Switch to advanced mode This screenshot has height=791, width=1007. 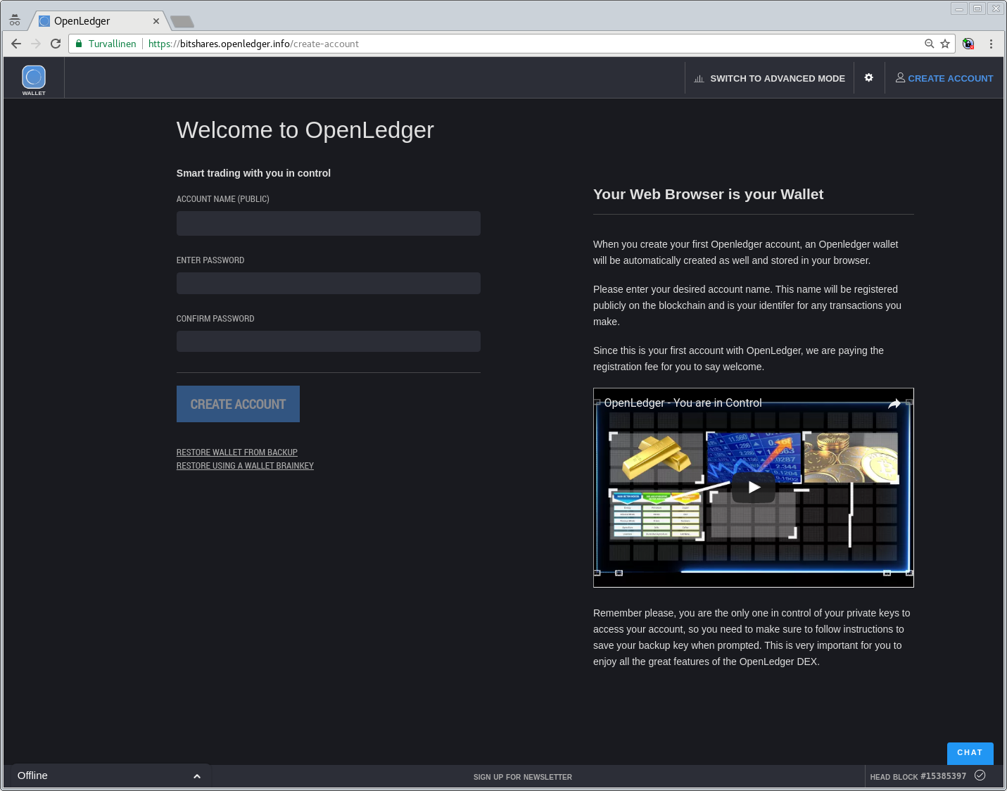click(x=770, y=78)
